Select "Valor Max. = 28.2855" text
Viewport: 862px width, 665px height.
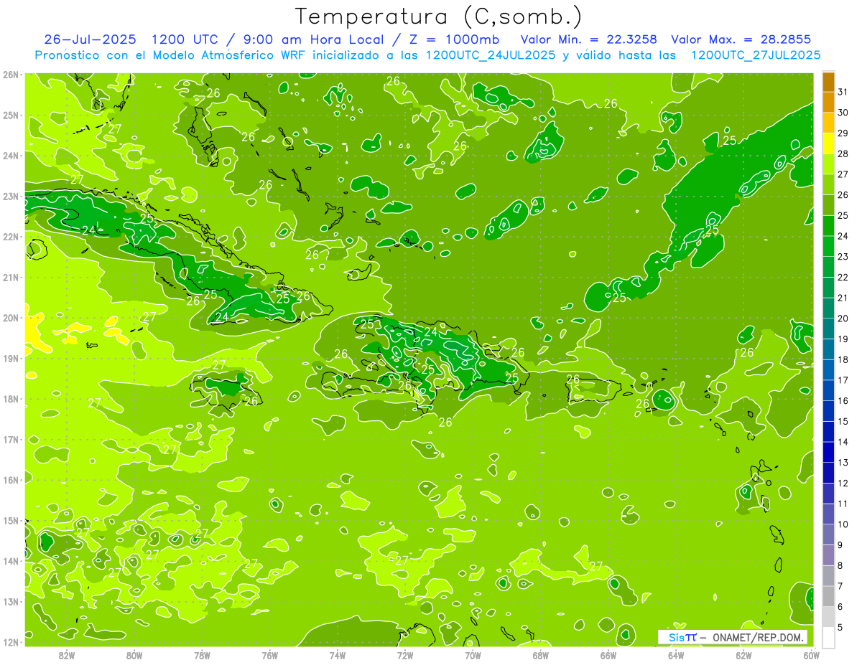pos(741,39)
